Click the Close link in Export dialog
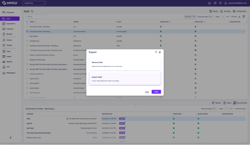The image size is (250, 145). [147, 92]
